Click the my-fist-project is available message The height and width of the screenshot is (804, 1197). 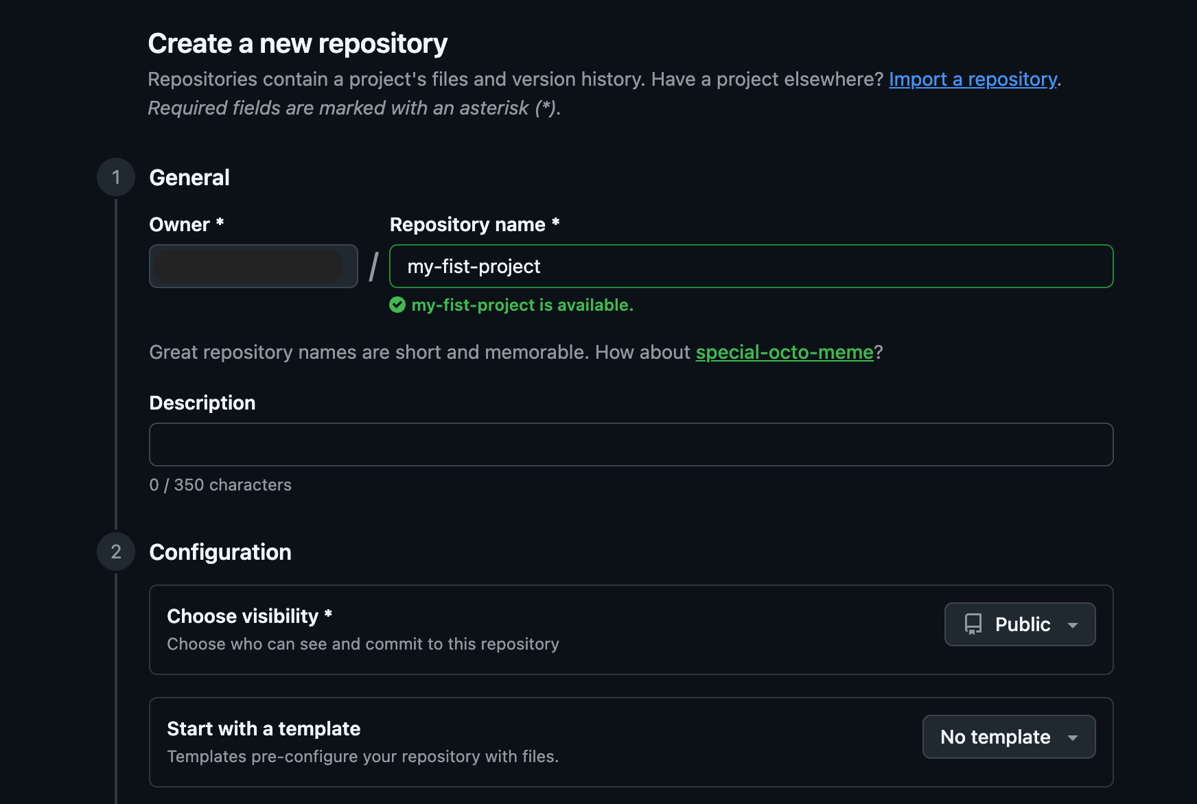tap(522, 305)
